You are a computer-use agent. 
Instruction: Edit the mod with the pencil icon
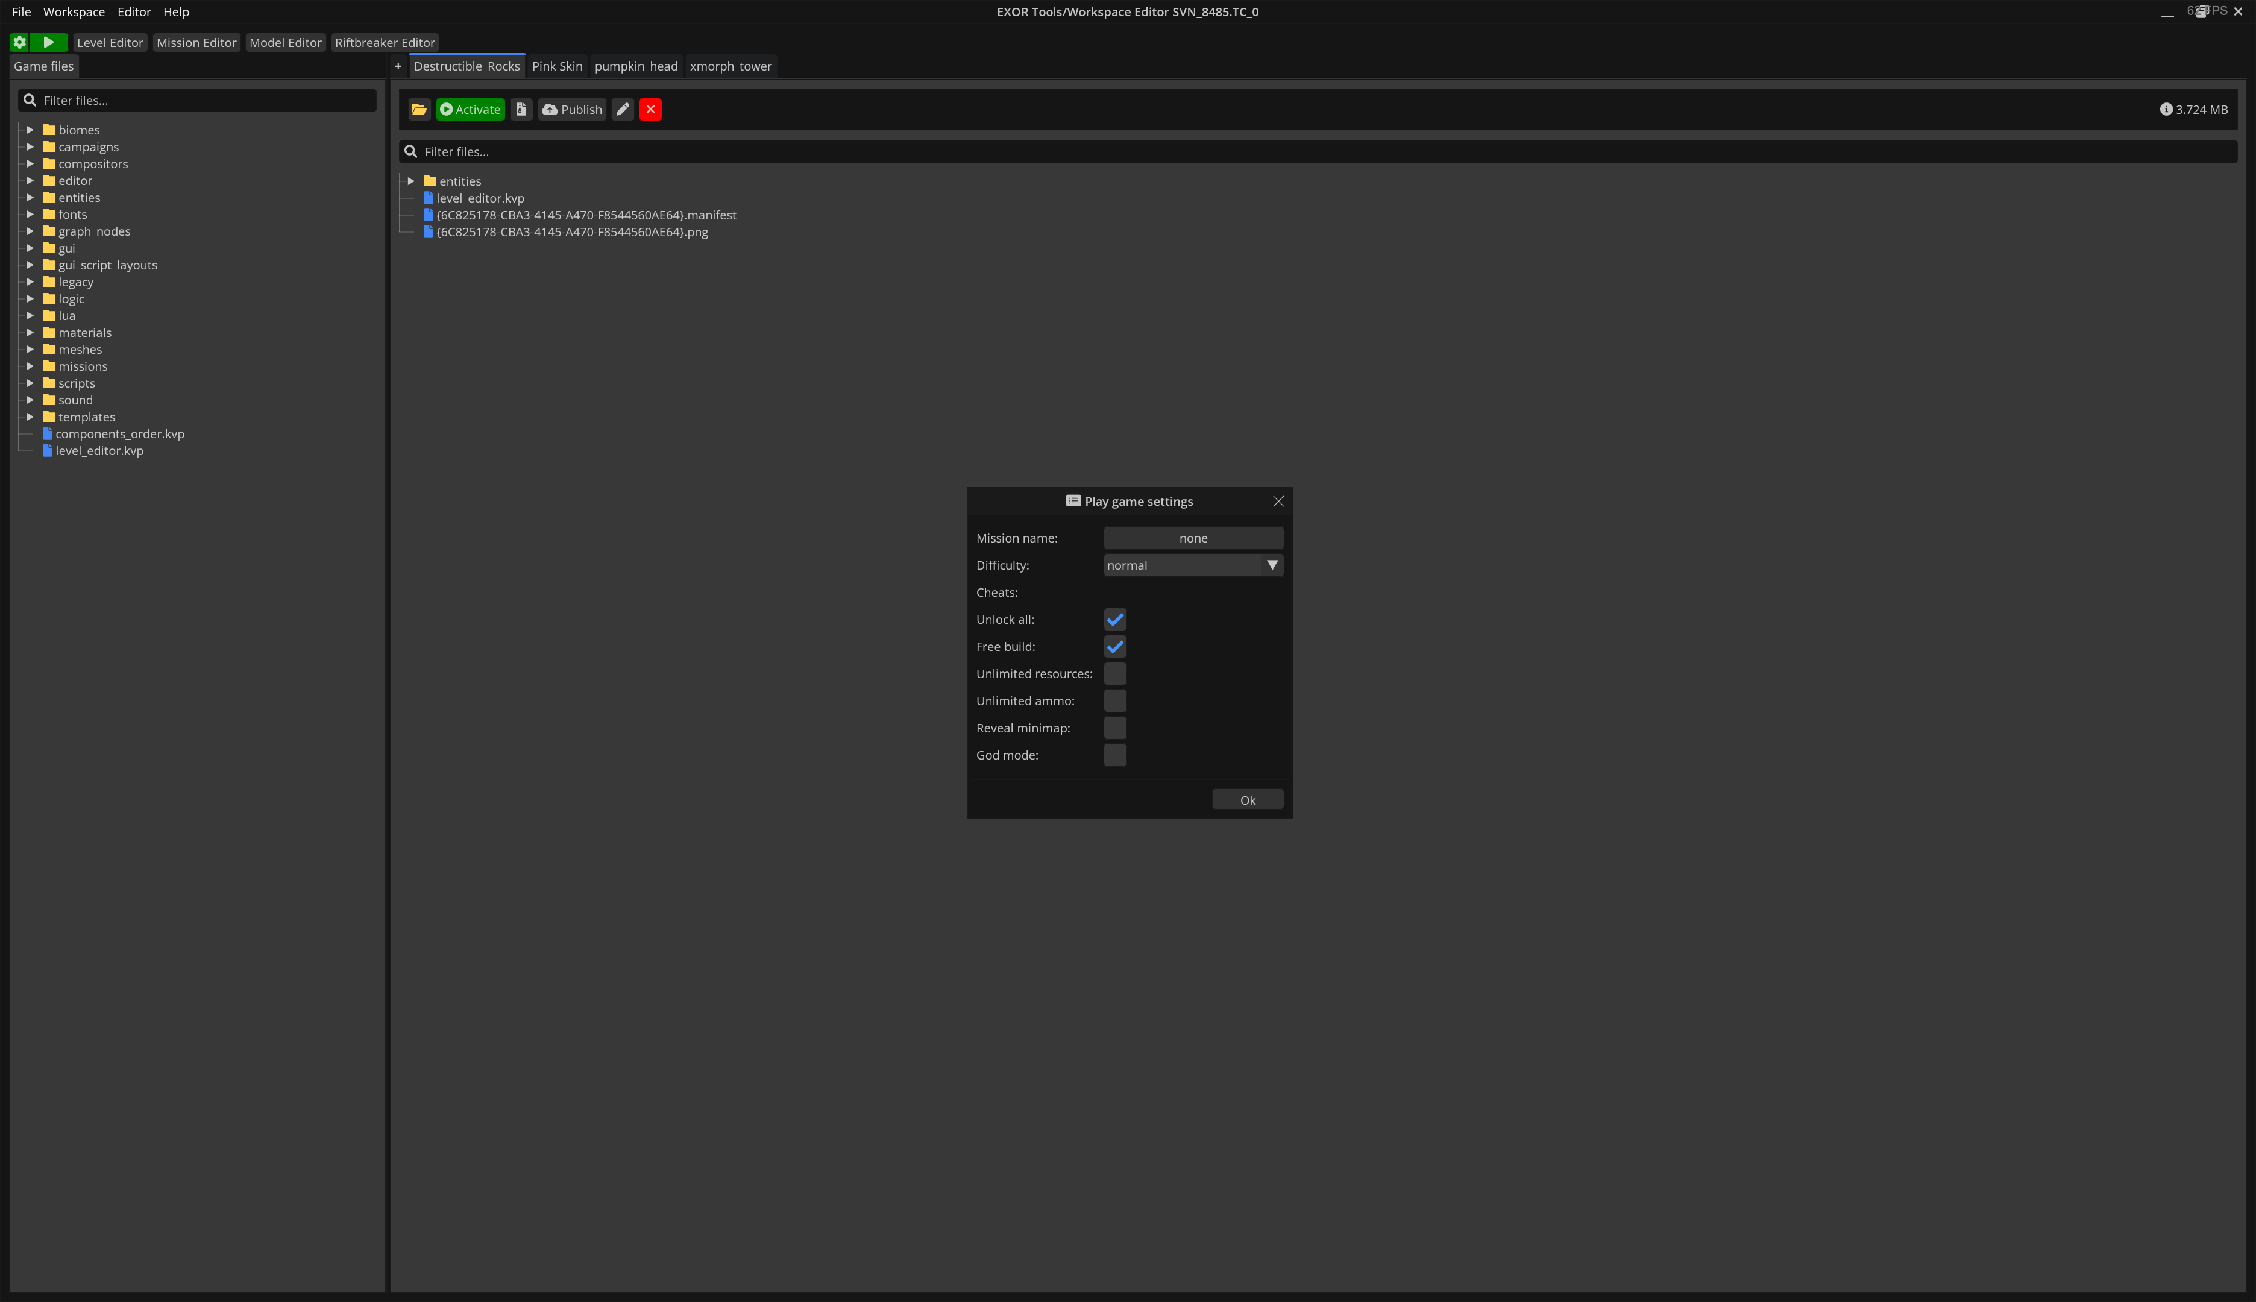[621, 109]
